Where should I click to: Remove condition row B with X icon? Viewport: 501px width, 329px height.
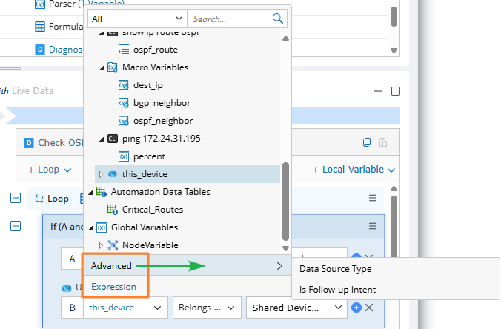pos(369,308)
